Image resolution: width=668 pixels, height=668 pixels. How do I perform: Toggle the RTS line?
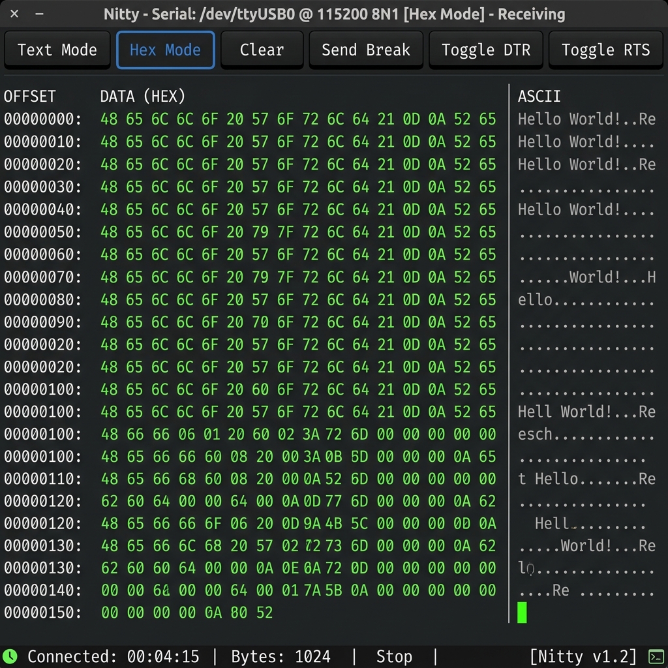coord(606,50)
